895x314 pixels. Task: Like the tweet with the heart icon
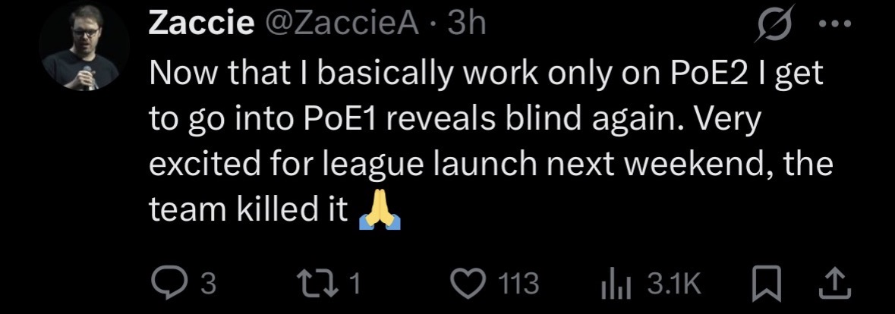click(470, 283)
